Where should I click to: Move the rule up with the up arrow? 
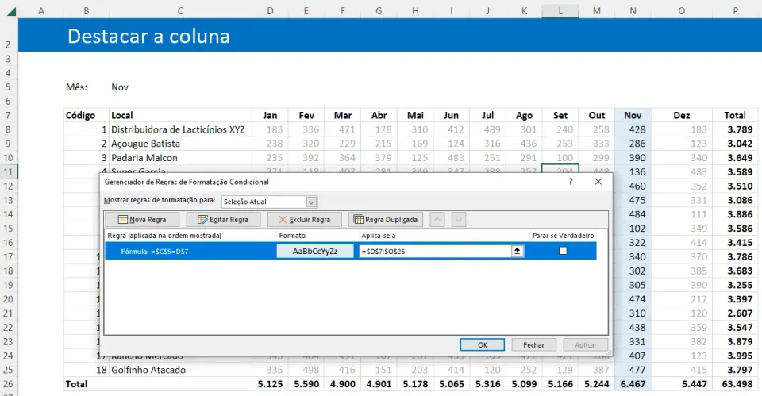(437, 220)
